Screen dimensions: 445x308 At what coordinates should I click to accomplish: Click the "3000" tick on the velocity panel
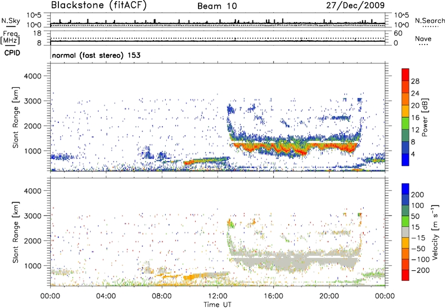coord(33,216)
